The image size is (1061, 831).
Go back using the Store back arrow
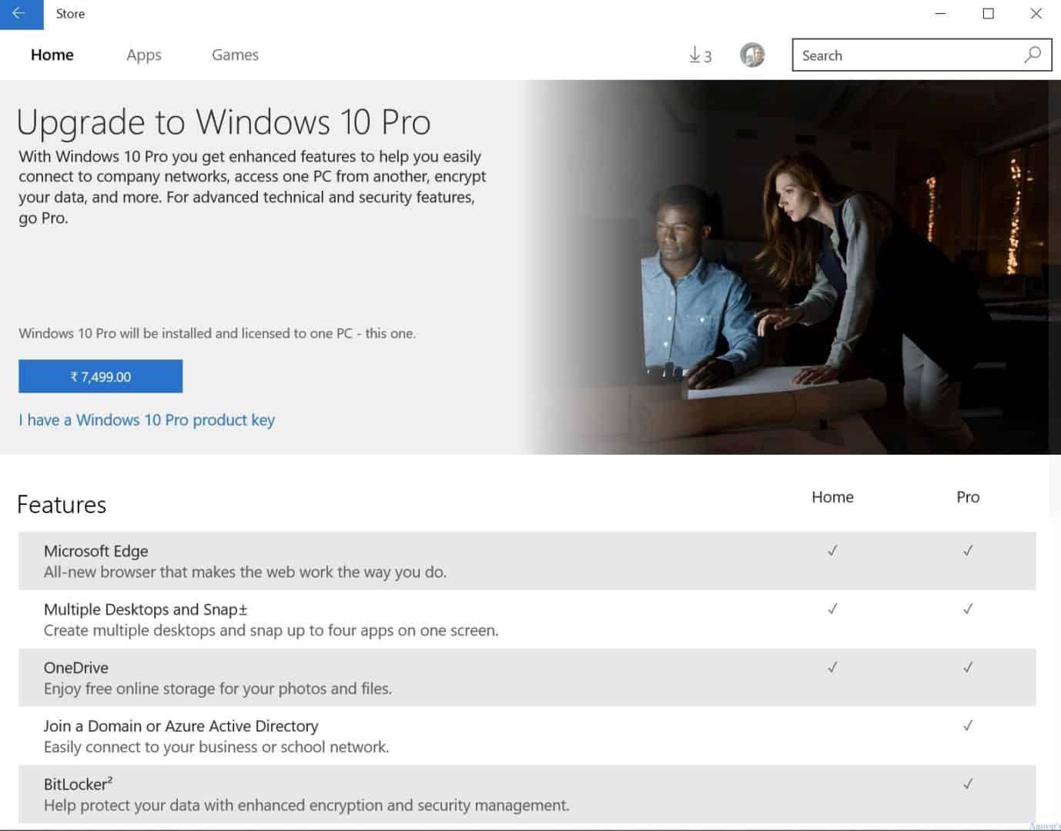pos(21,14)
